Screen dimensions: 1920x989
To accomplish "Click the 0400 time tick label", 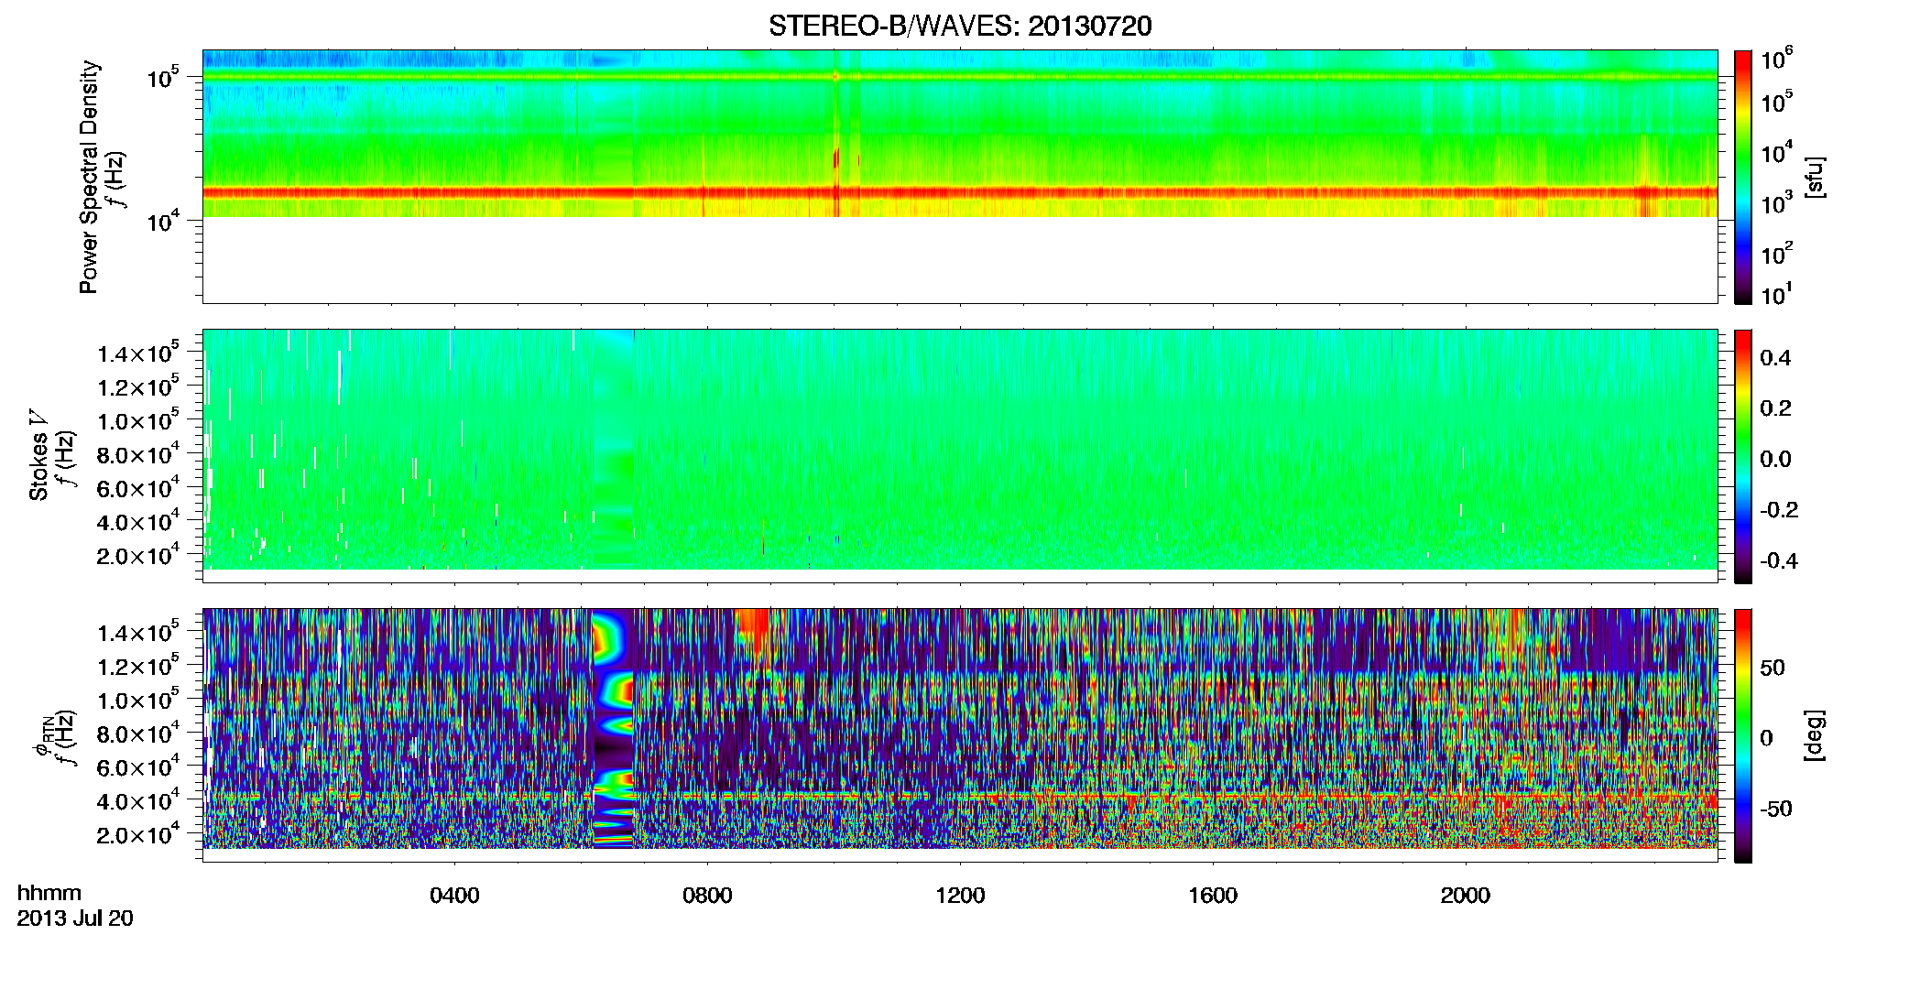I will pos(454,896).
